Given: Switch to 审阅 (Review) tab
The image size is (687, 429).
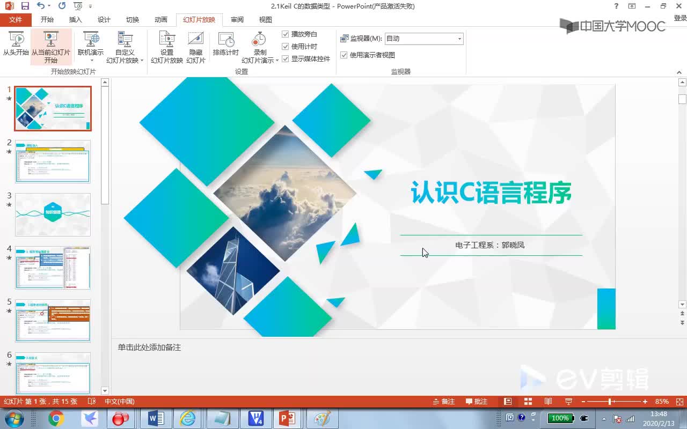Looking at the screenshot, I should pyautogui.click(x=237, y=20).
